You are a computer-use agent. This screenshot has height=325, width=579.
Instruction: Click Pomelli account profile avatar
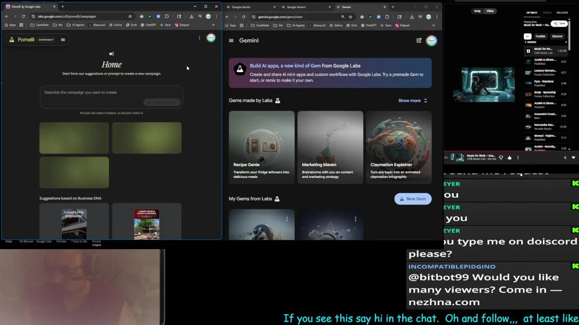pyautogui.click(x=211, y=38)
